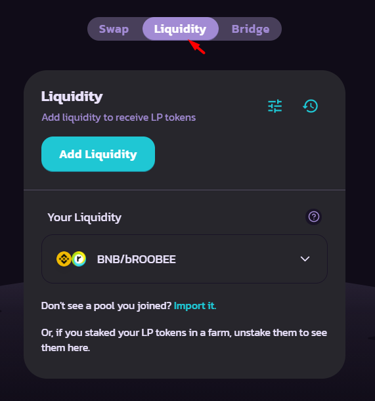375x401 pixels.
Task: Click the yellow BNB token icon
Action: tap(64, 259)
